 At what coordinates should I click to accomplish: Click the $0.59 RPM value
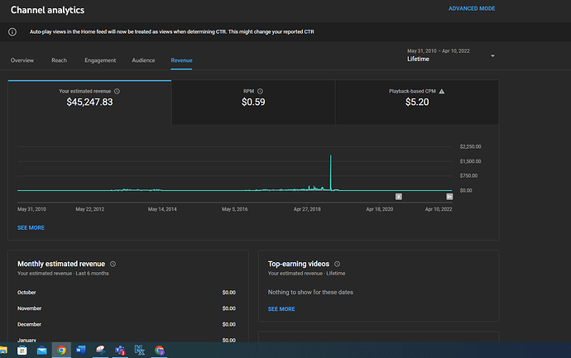(x=253, y=103)
